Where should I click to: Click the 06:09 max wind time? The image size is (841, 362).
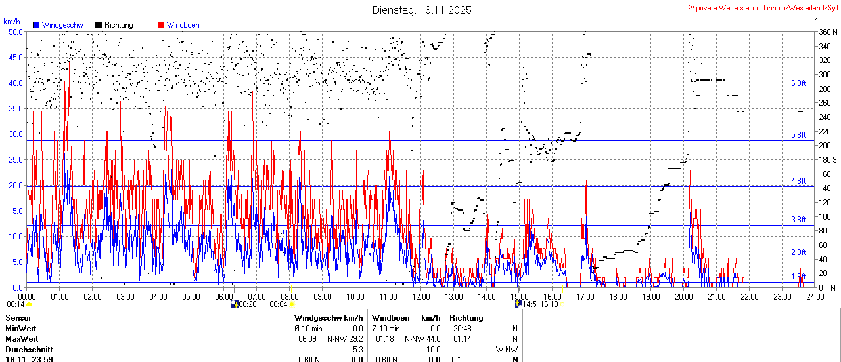pyautogui.click(x=307, y=338)
